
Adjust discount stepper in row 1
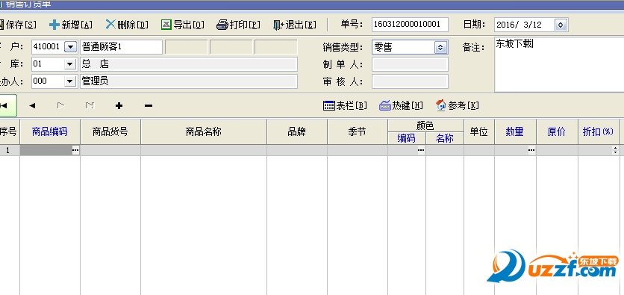click(x=616, y=150)
